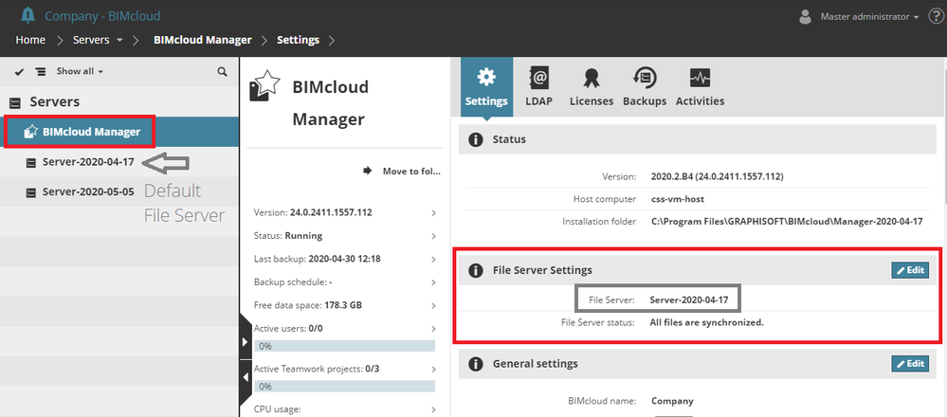Click the Activities pulse monitor icon
The image size is (947, 417).
(x=700, y=78)
